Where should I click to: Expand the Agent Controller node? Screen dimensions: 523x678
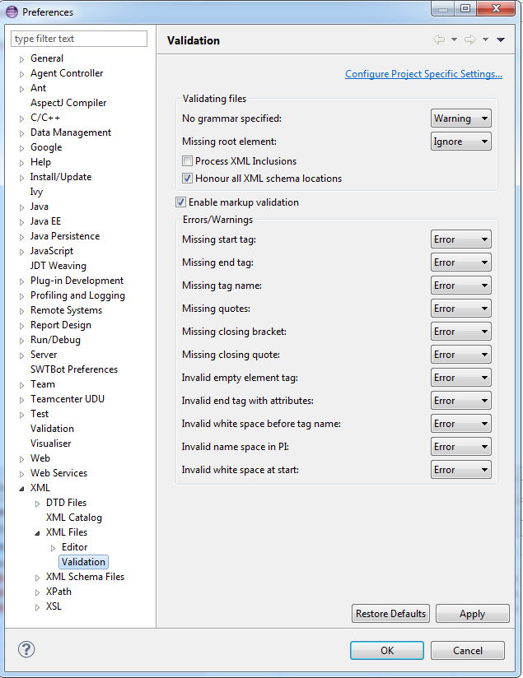click(x=21, y=74)
